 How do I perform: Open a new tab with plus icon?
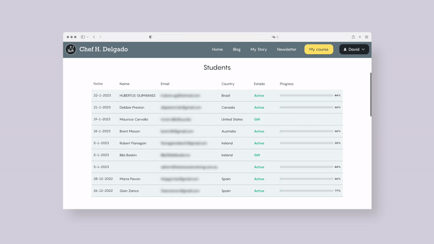[x=360, y=37]
